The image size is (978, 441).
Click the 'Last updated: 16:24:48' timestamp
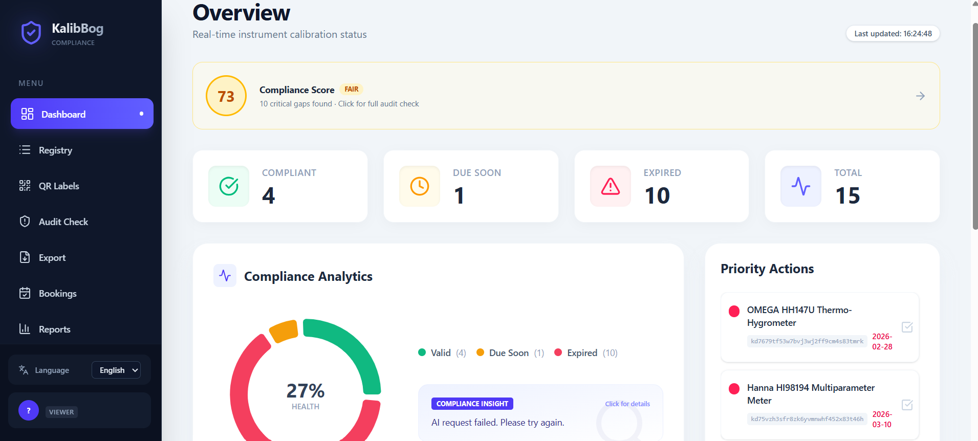[893, 33]
